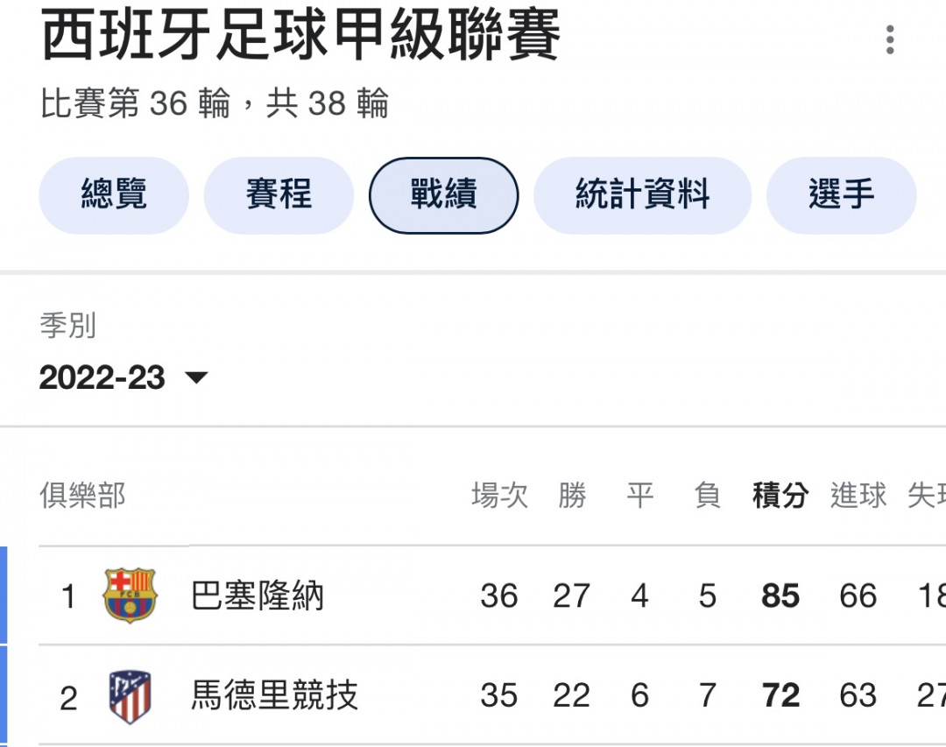Screen dimensions: 946x747
Task: Click the 積分 points column header
Action: point(780,496)
